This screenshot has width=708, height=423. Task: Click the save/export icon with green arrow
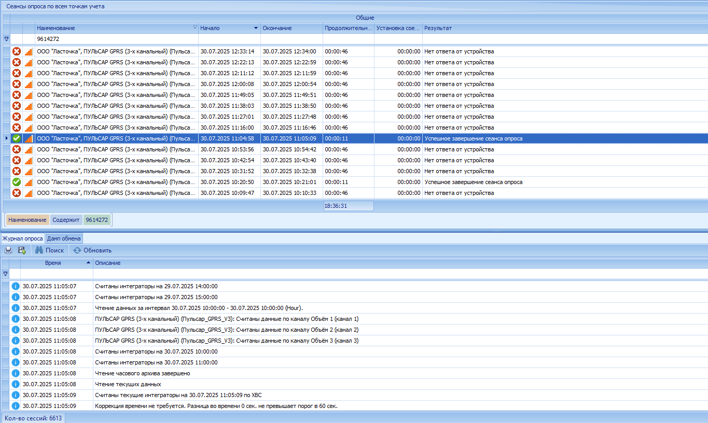coord(22,250)
